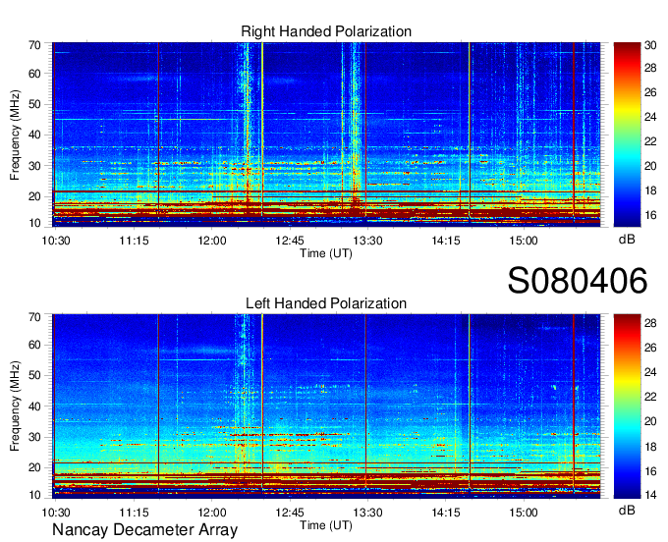Click the 10 frequency tick of lower plot
Image resolution: width=668 pixels, height=542 pixels.
tap(34, 495)
